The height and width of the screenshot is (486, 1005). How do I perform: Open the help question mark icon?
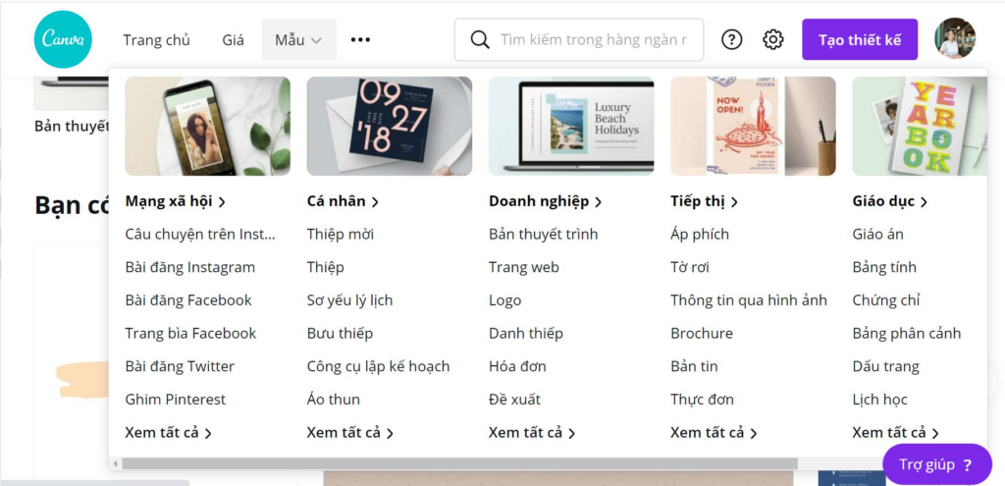[x=731, y=39]
